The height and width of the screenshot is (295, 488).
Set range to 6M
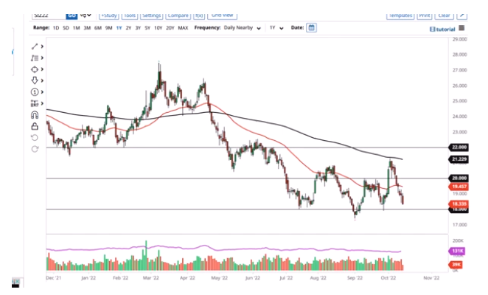(x=98, y=28)
